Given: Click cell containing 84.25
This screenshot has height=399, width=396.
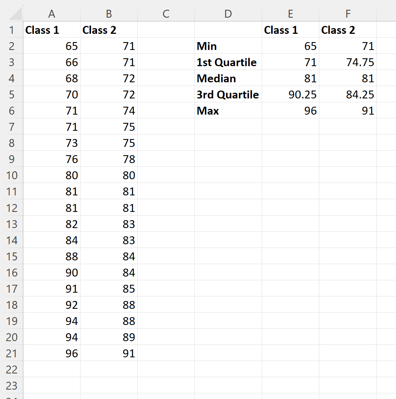Looking at the screenshot, I should [348, 94].
